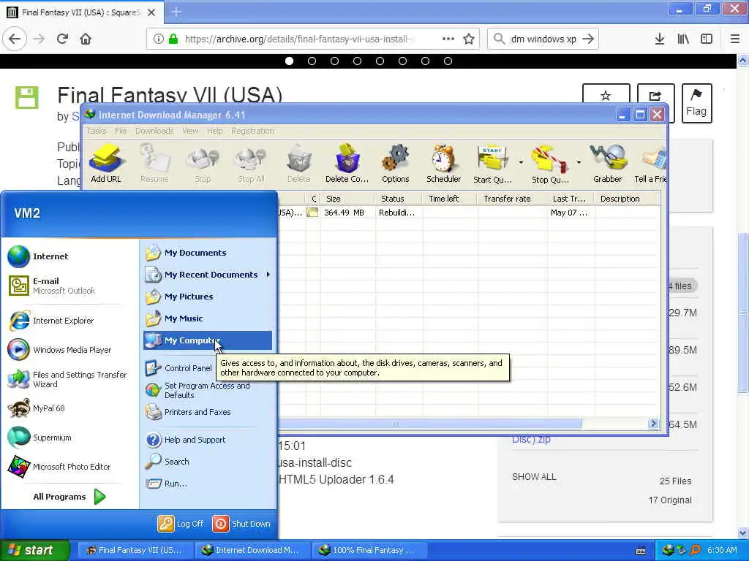This screenshot has width=749, height=561.
Task: Click the Tell a Friend icon
Action: coord(650,164)
